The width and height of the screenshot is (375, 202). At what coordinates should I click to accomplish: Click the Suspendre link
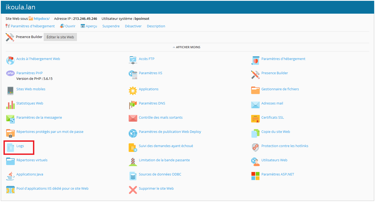point(111,26)
